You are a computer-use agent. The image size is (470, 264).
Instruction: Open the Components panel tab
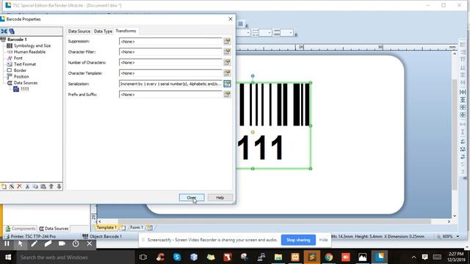[21, 228]
